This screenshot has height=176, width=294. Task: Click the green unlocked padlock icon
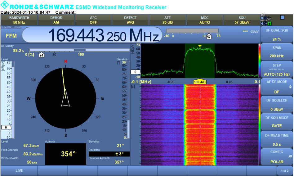click(x=269, y=23)
